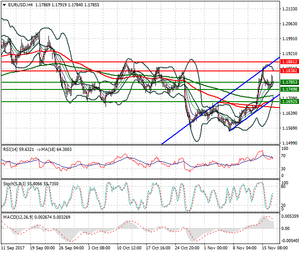
Task: Select the 1.21330 price axis value
Action: [289, 9]
